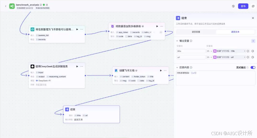Viewport: 257px width, 138px height.
Task: Click the green published status check icon
Action: point(44,5)
